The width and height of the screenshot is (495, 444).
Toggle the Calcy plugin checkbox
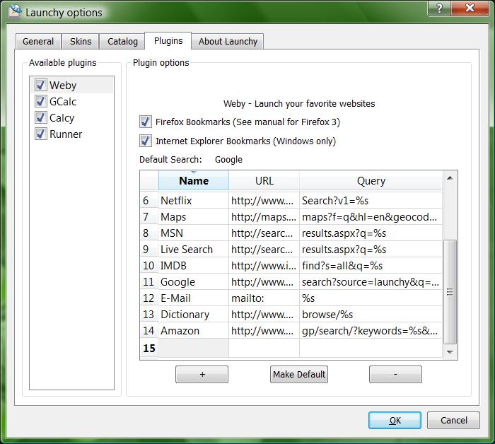tap(41, 117)
